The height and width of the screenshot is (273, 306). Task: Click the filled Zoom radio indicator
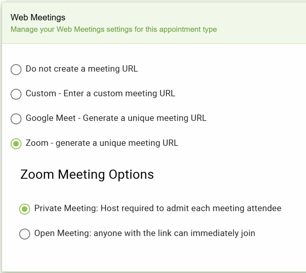16,143
